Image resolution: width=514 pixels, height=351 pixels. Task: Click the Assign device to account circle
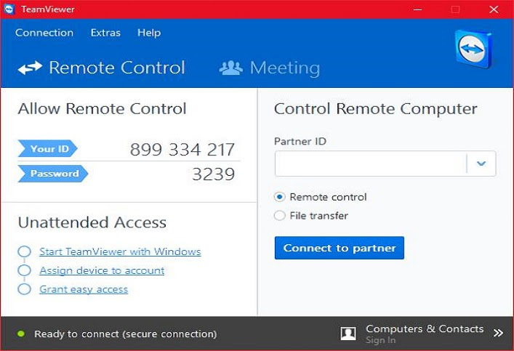[x=24, y=270]
